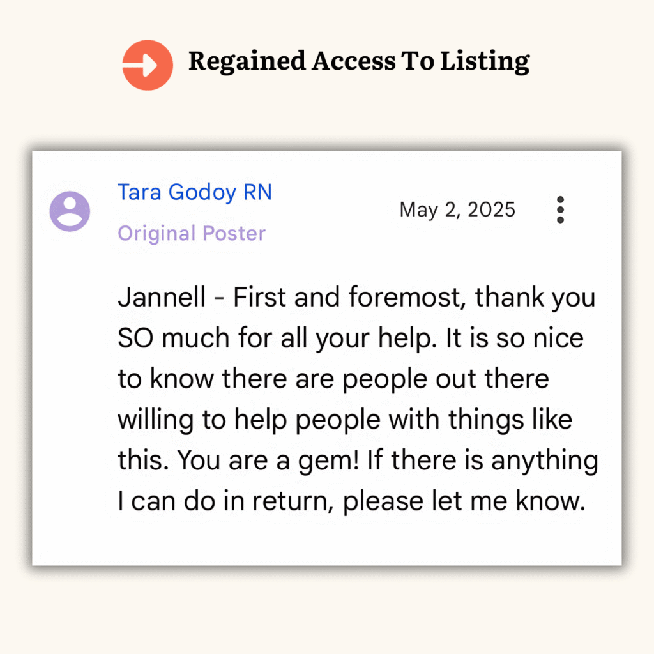Click the purple user avatar icon

tap(70, 211)
